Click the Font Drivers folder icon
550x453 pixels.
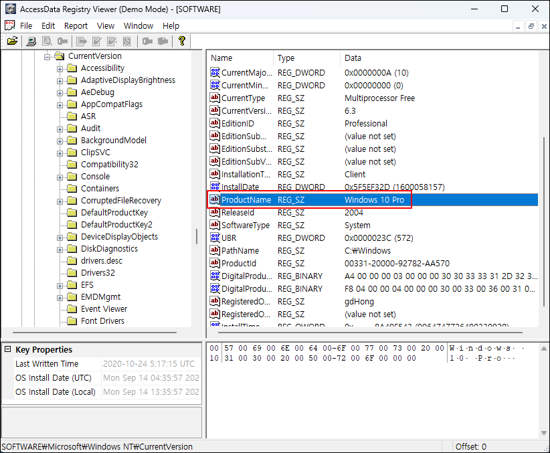(x=72, y=321)
